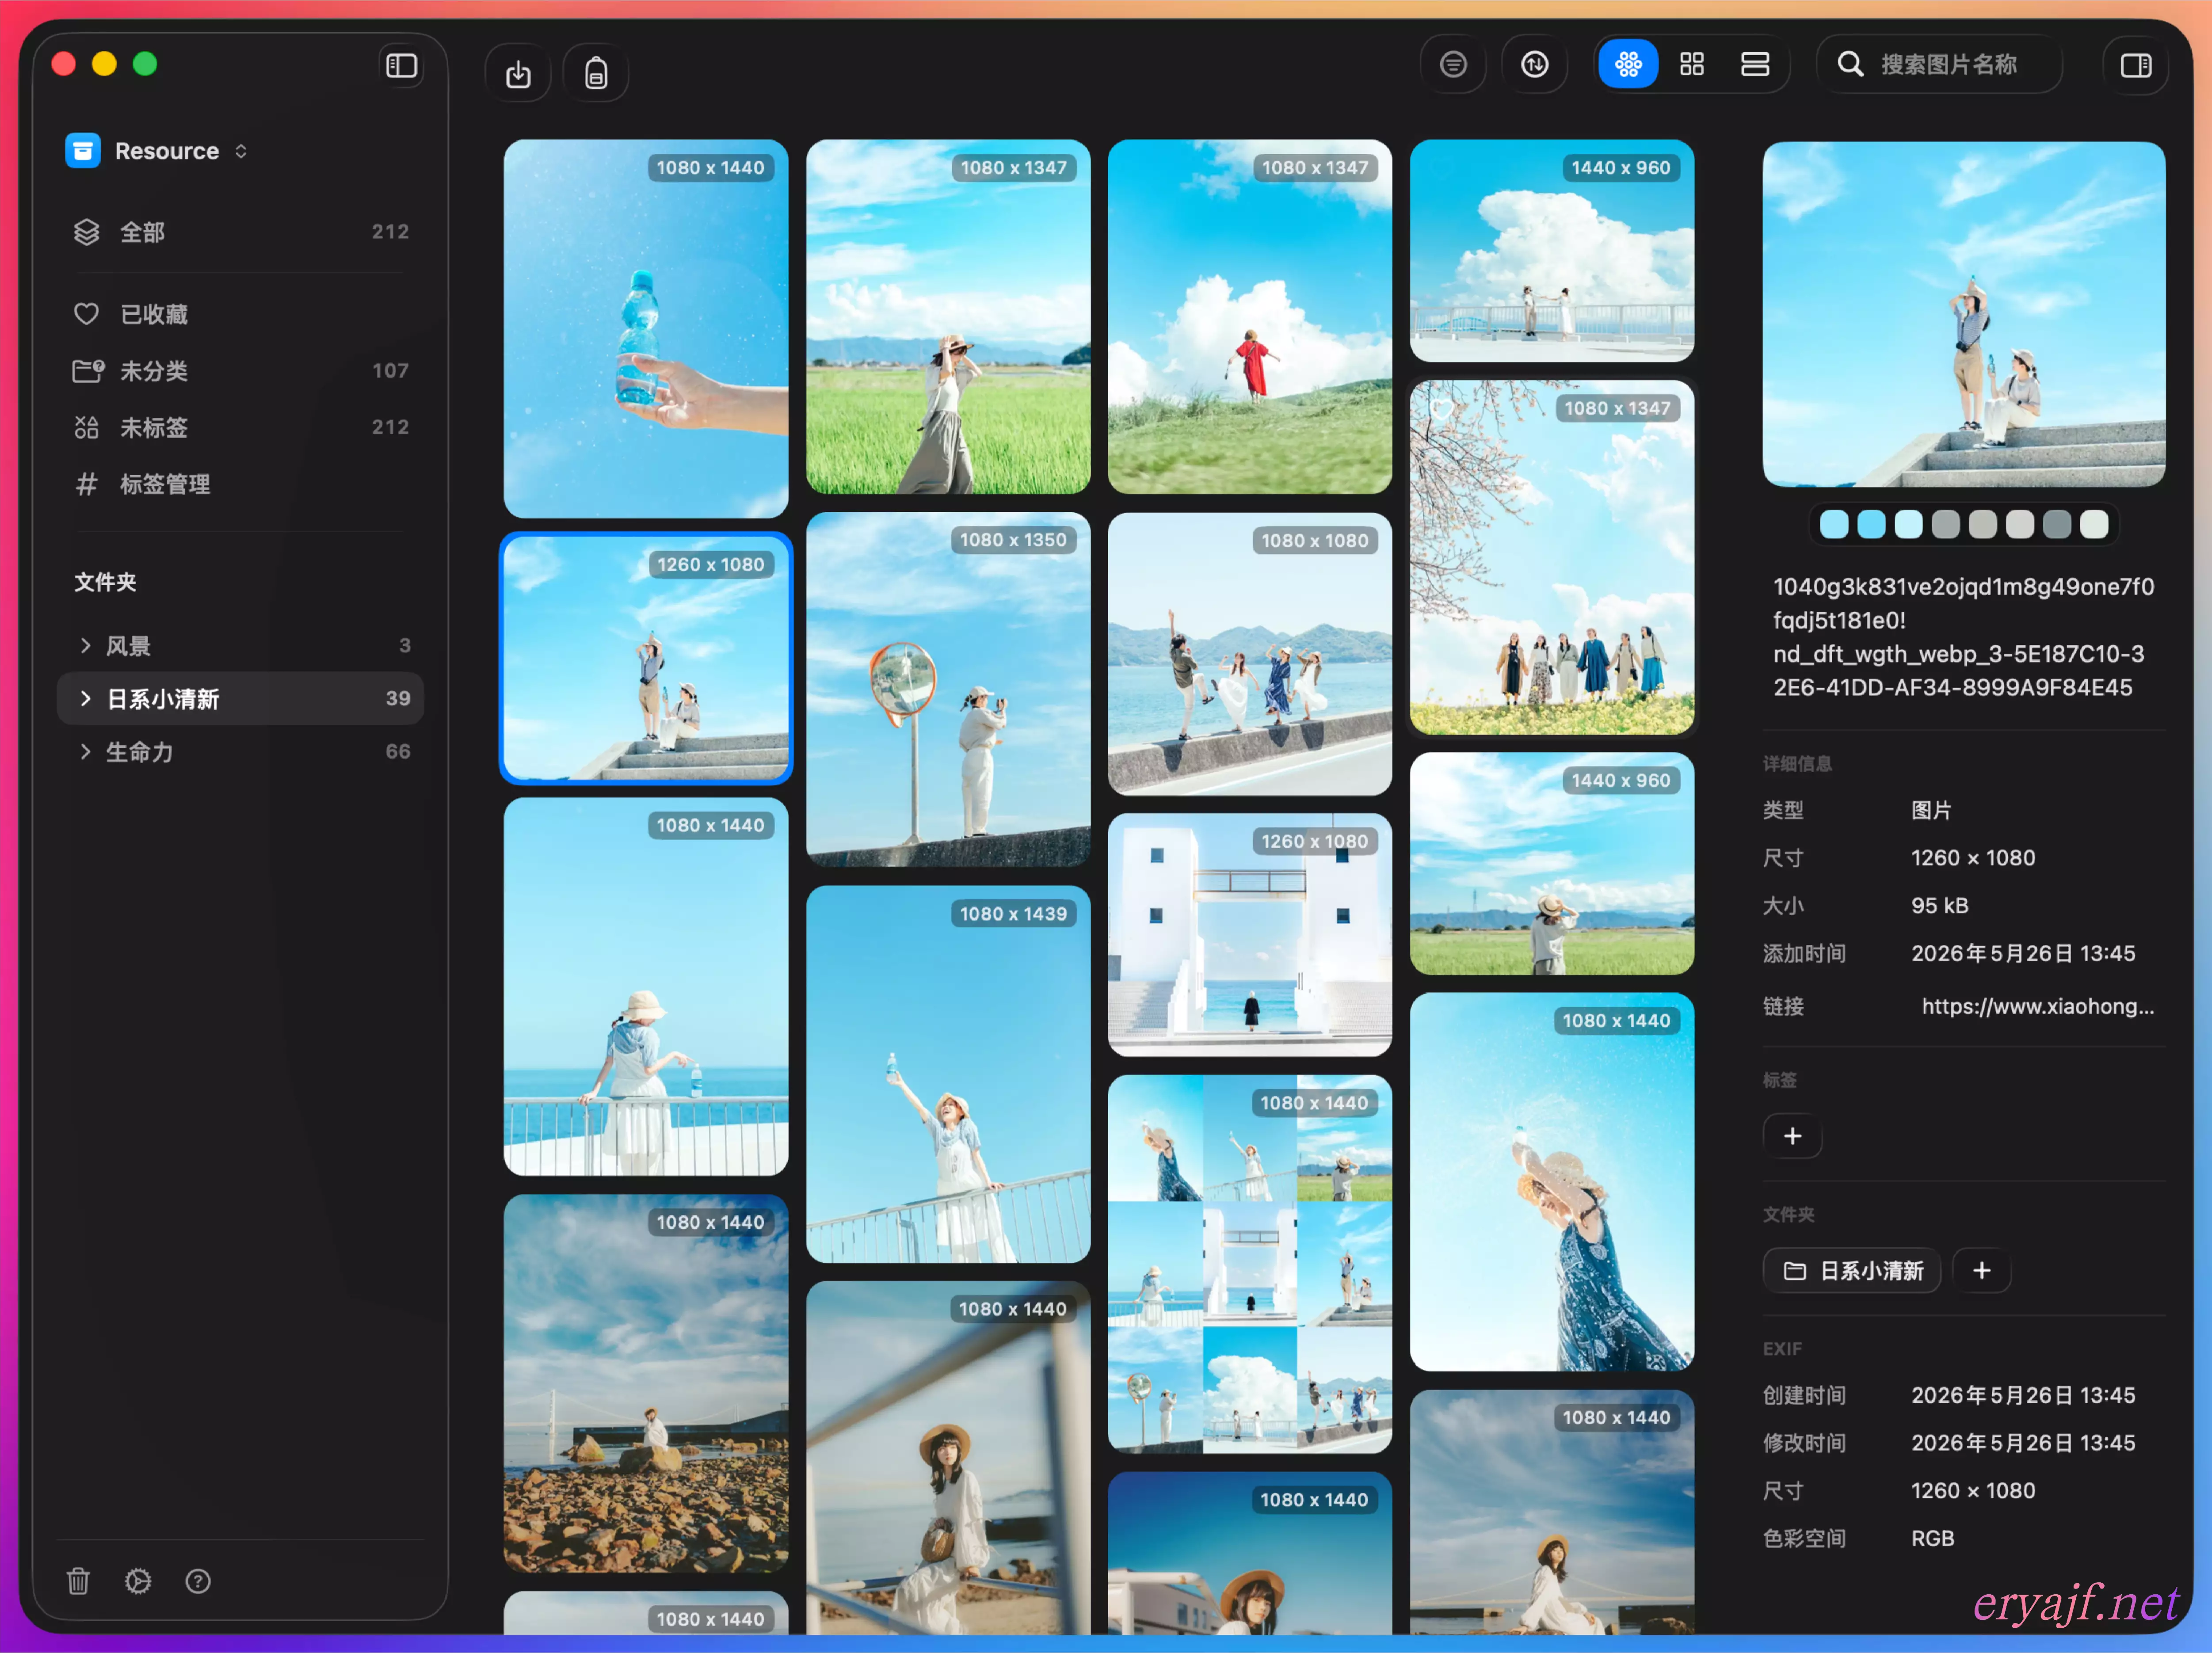Image resolution: width=2212 pixels, height=1653 pixels.
Task: Click the help question mark icon
Action: click(198, 1581)
